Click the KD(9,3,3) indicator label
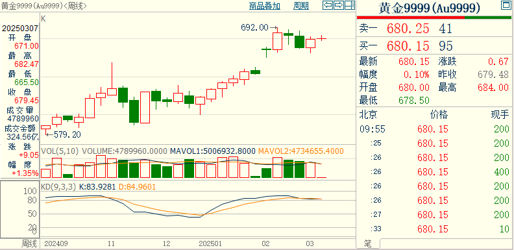 coord(58,186)
